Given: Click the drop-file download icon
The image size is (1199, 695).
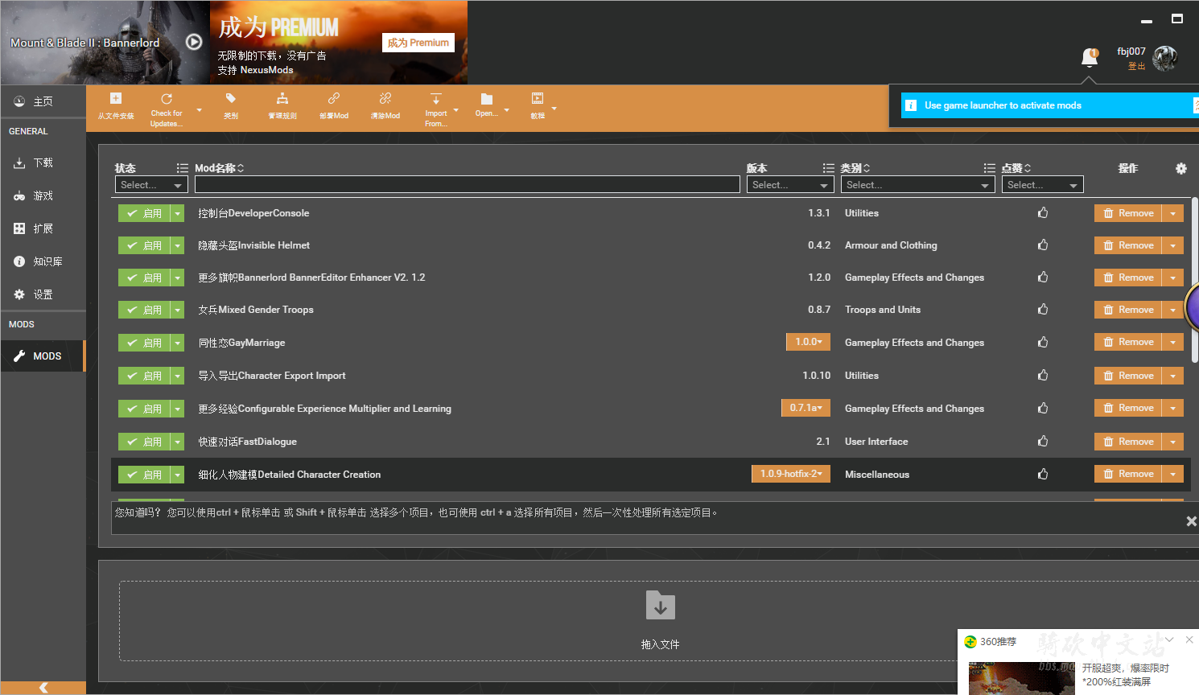Looking at the screenshot, I should coord(661,606).
